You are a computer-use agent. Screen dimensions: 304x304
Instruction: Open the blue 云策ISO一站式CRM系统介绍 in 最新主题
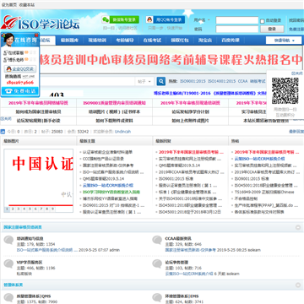(x=108, y=186)
